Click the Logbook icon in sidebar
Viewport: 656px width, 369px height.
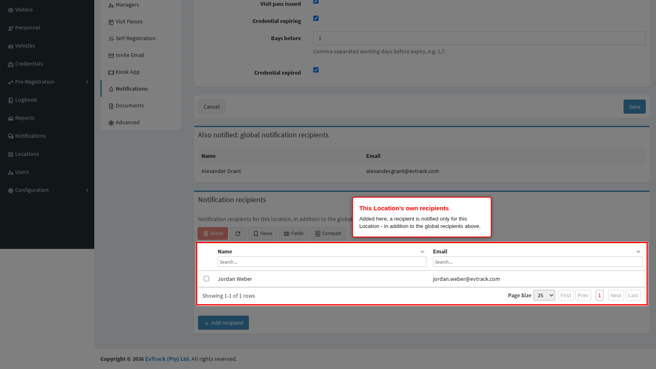pos(11,100)
